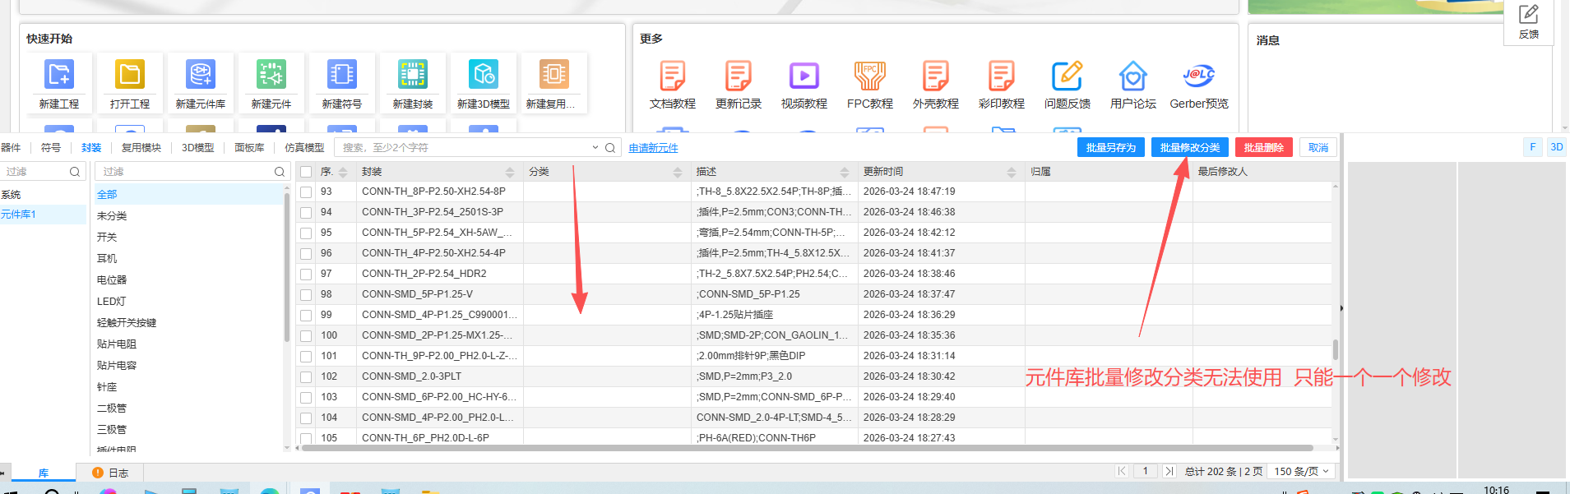
Task: Click the FPC教程 icon
Action: pyautogui.click(x=869, y=76)
